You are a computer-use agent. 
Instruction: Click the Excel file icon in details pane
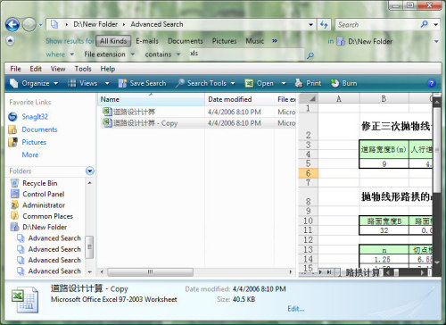point(25,300)
